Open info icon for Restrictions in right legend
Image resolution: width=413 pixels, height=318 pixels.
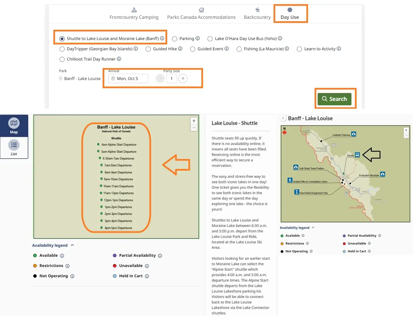(307, 243)
